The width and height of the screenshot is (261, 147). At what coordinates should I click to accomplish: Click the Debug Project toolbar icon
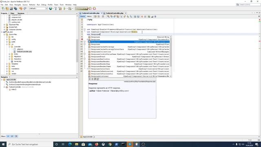click(x=70, y=9)
